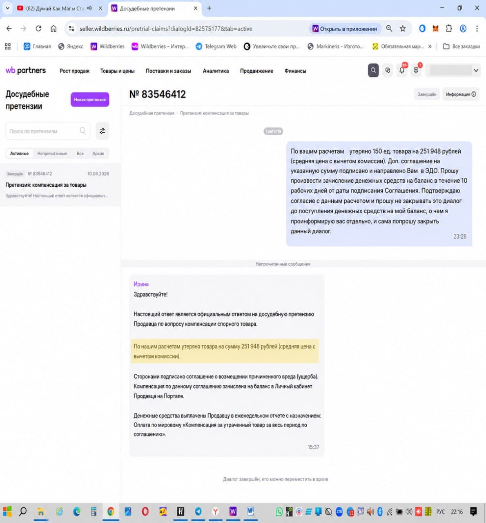The height and width of the screenshot is (523, 486).
Task: Open Chrome three-dot menu
Action: tap(477, 29)
